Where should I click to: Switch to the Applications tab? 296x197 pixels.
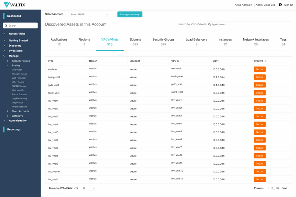[59, 42]
